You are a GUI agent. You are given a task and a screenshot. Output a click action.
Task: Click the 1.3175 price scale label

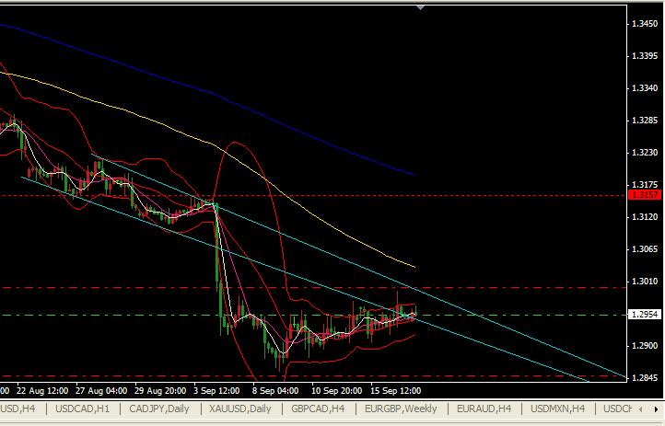click(x=645, y=185)
